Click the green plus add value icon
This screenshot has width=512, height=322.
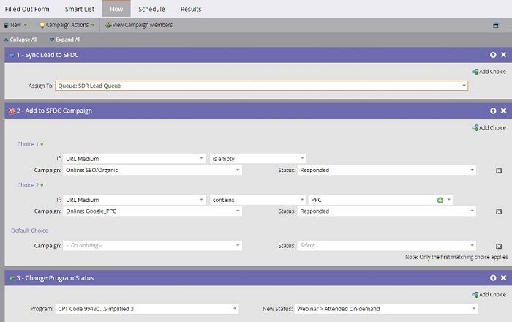(440, 201)
